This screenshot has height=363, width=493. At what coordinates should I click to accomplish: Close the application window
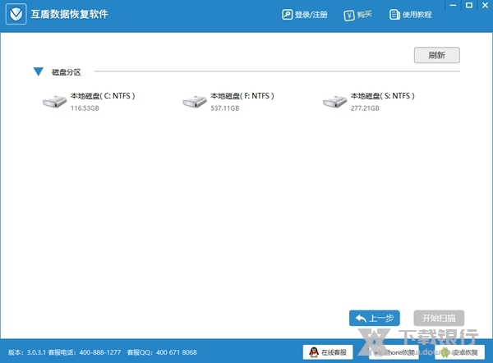point(485,6)
